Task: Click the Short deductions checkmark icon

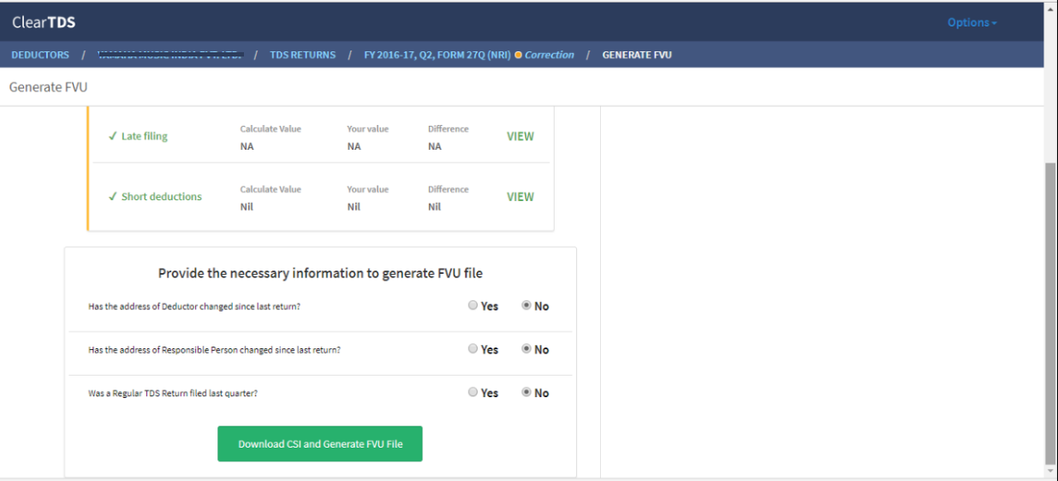Action: [112, 197]
